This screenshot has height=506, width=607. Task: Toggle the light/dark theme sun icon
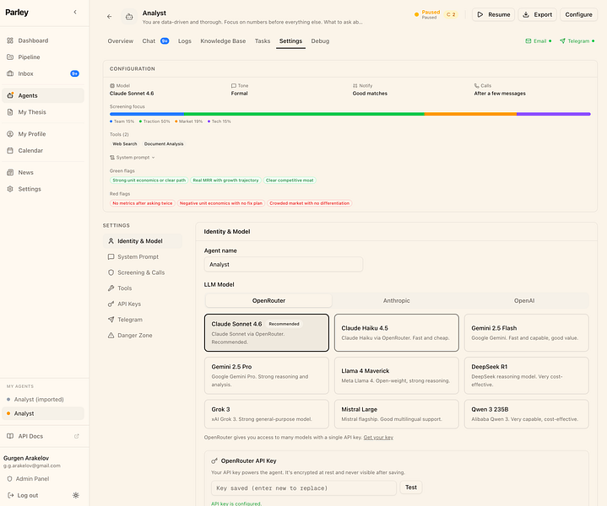76,495
